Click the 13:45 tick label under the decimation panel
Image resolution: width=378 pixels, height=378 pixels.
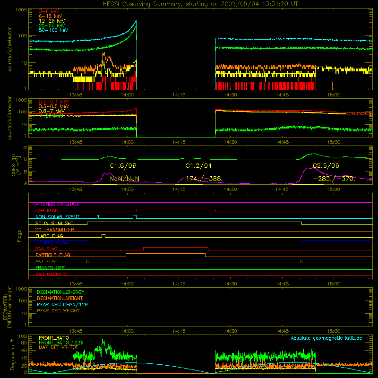tap(76, 331)
